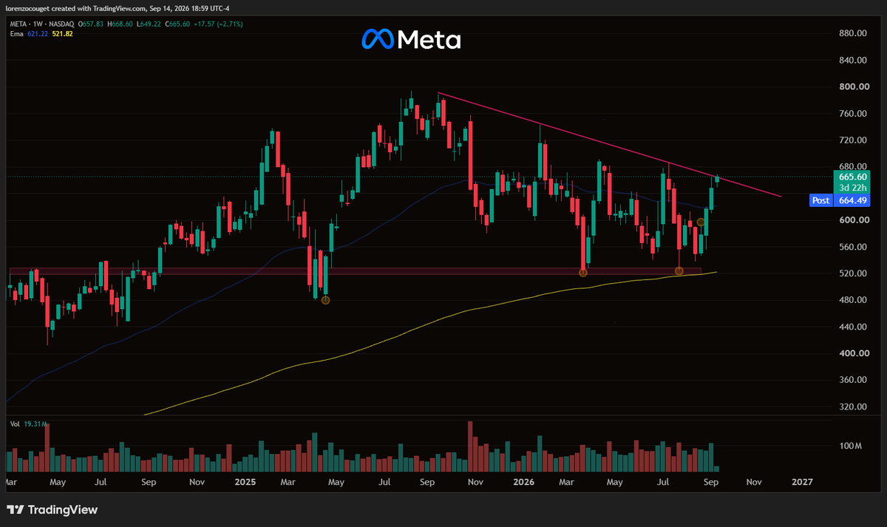Click the 520.00 price axis label
This screenshot has height=527, width=887.
pyautogui.click(x=852, y=273)
